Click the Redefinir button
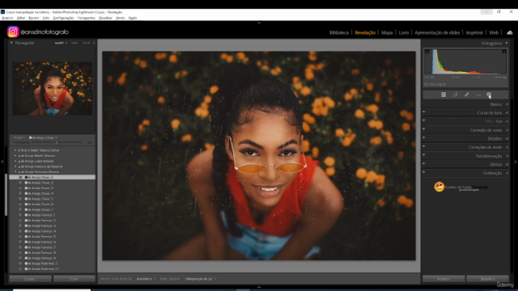Screen dimensions: 518x291 [x=487, y=279]
